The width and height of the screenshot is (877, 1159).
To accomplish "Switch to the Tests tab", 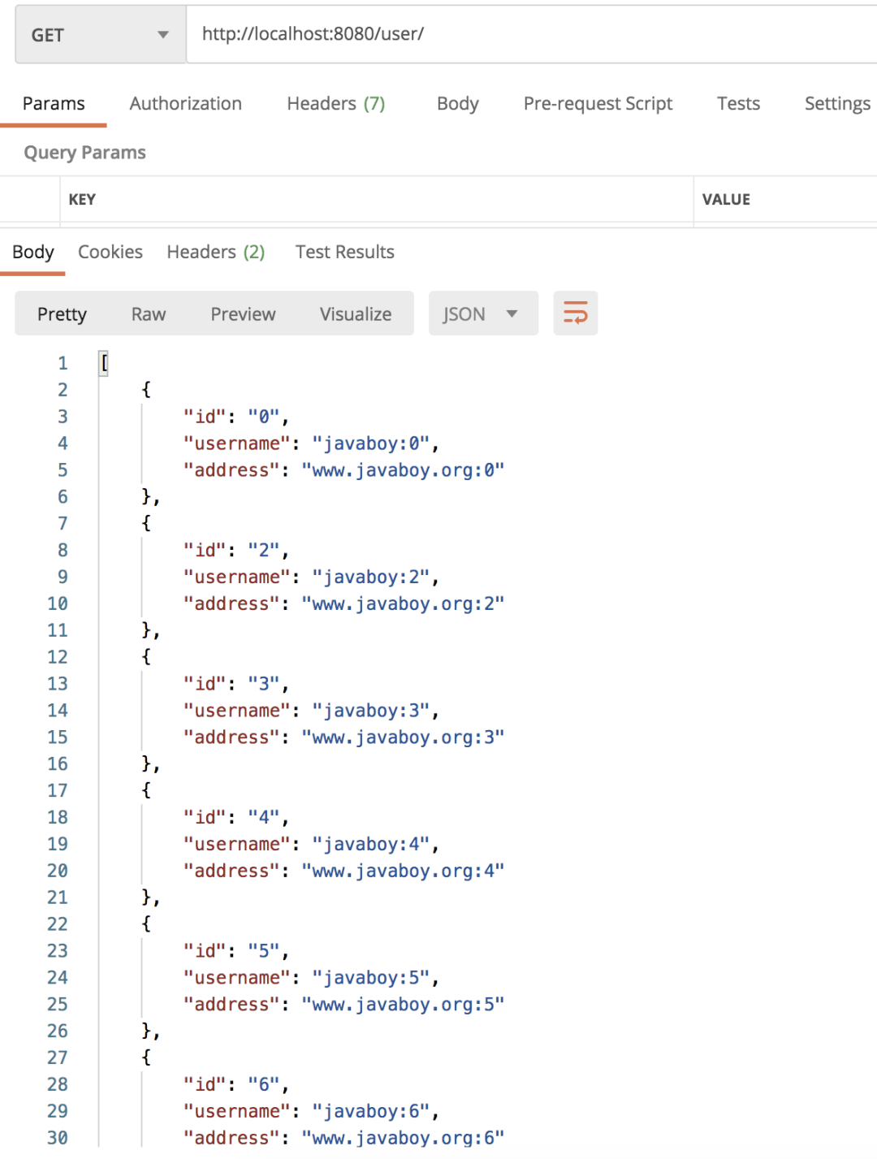I will 738,104.
